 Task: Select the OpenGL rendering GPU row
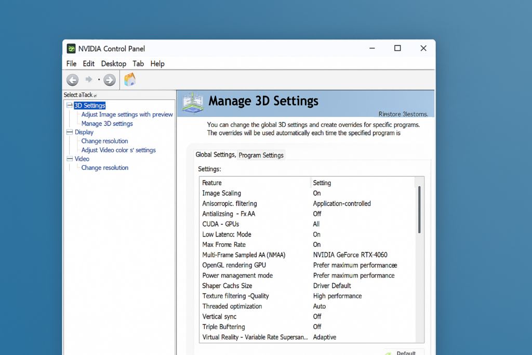pos(307,265)
